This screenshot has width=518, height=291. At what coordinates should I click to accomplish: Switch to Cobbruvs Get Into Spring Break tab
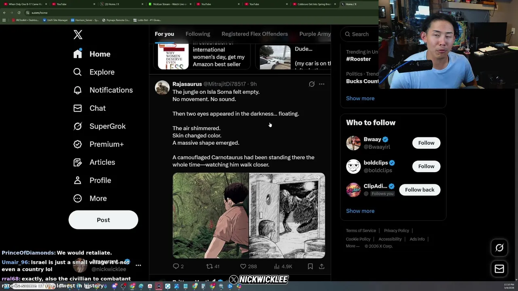[313, 4]
